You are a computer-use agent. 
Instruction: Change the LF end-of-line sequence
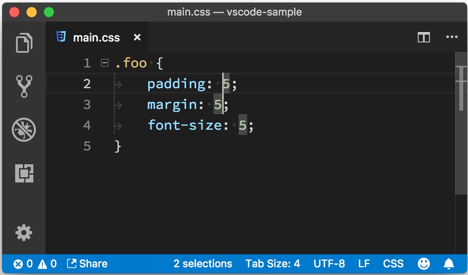tap(364, 264)
